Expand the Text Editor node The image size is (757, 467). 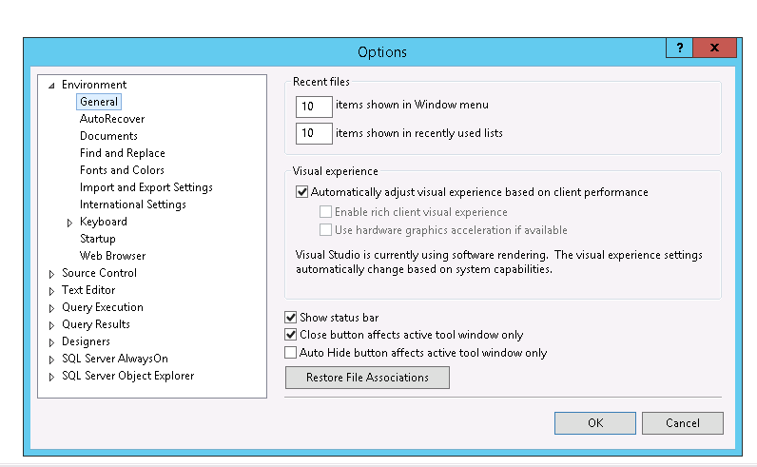(51, 291)
